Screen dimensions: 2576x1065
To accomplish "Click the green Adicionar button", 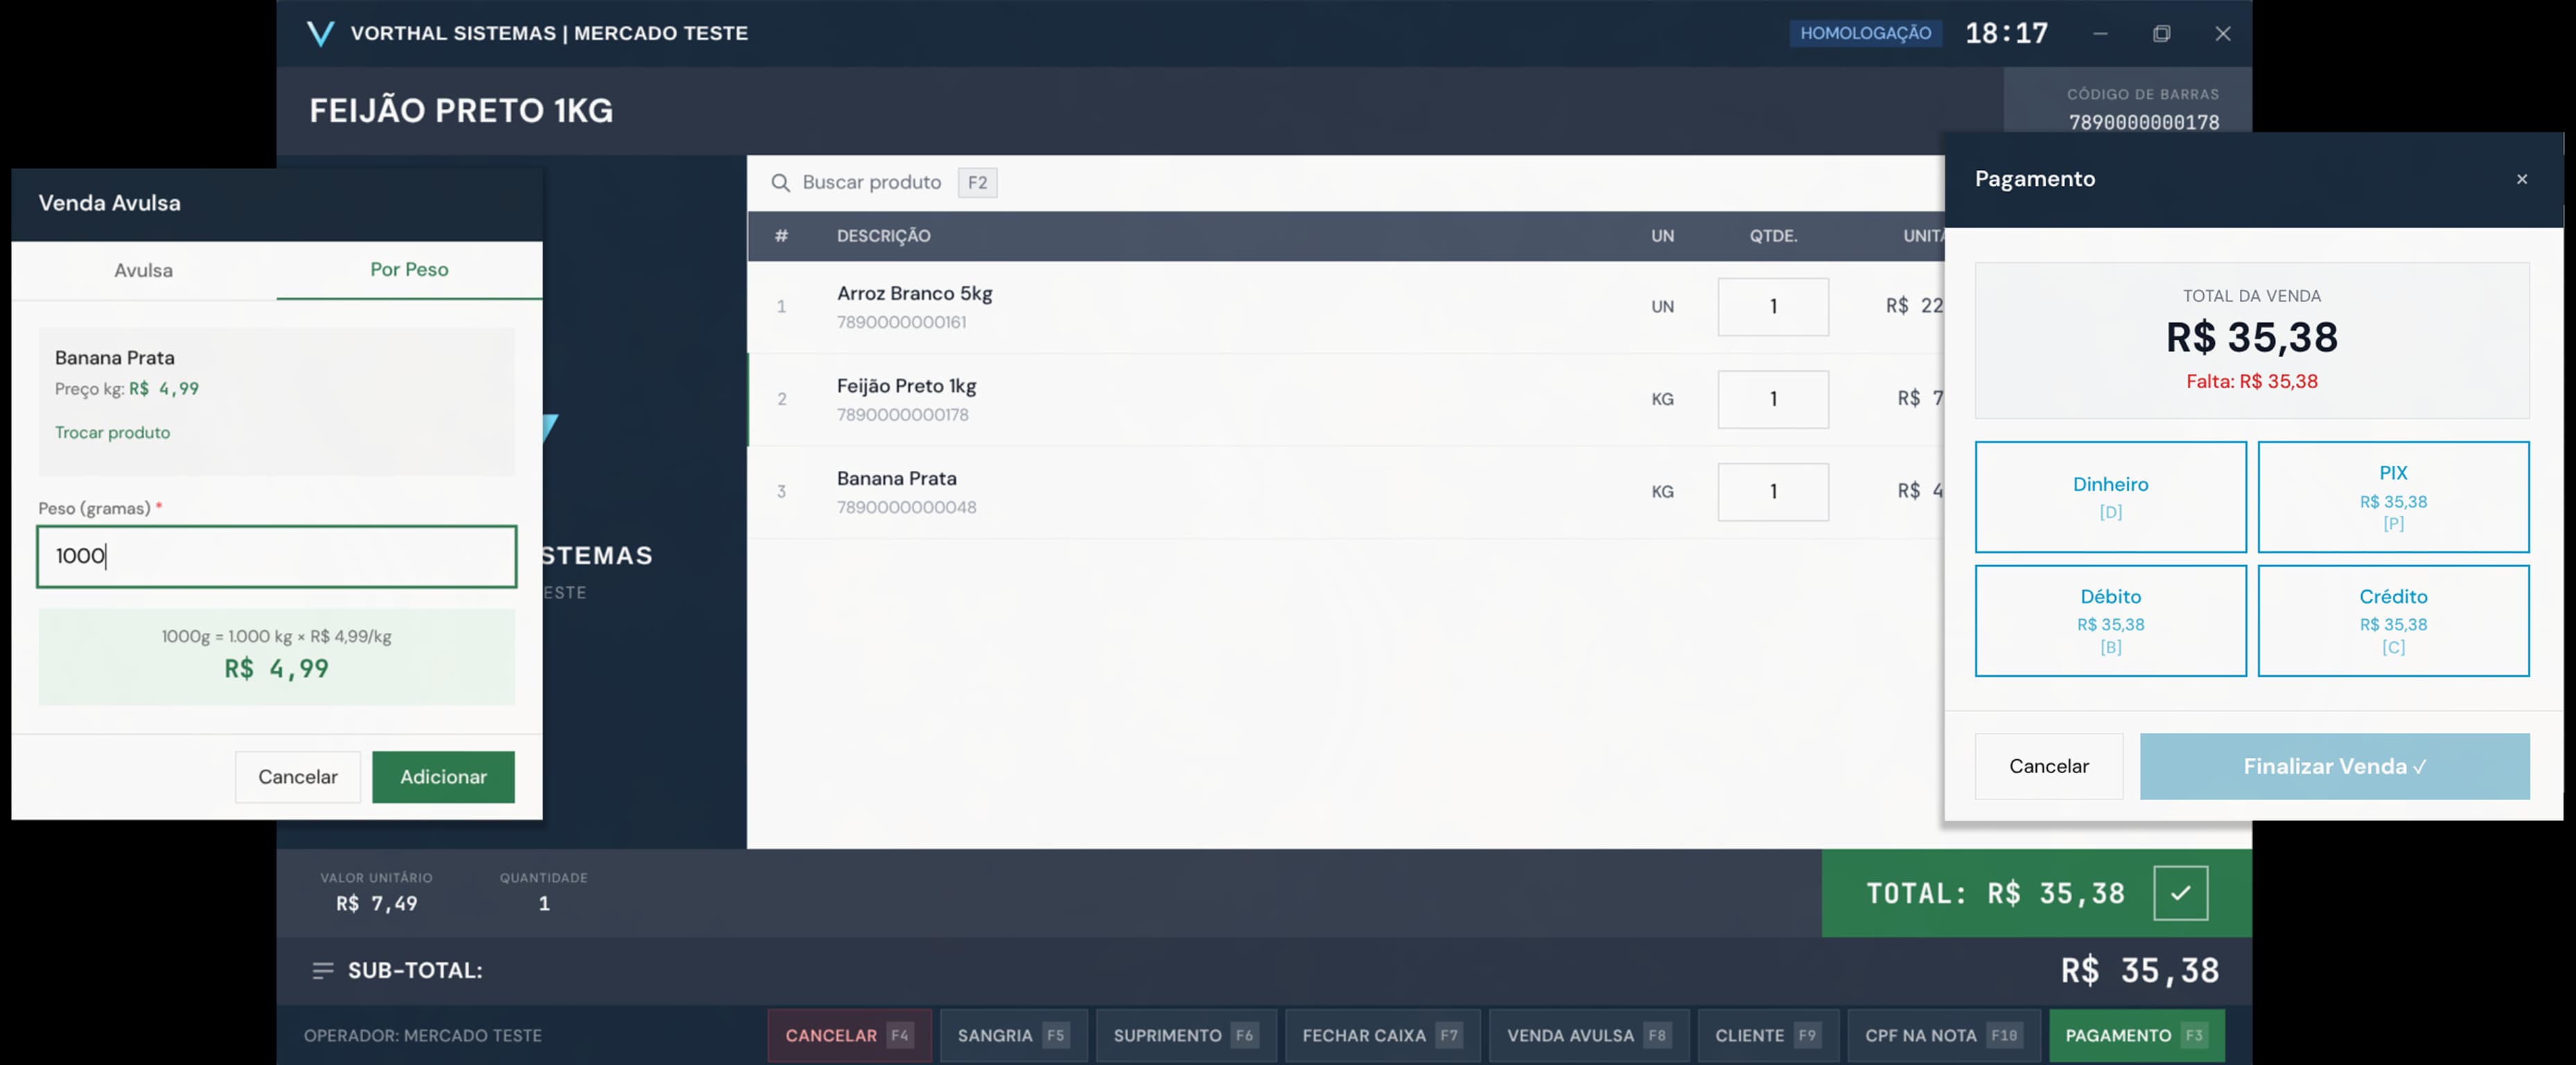I will (x=443, y=777).
